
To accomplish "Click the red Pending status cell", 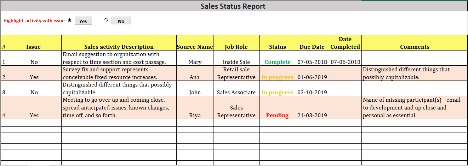I will pyautogui.click(x=277, y=115).
